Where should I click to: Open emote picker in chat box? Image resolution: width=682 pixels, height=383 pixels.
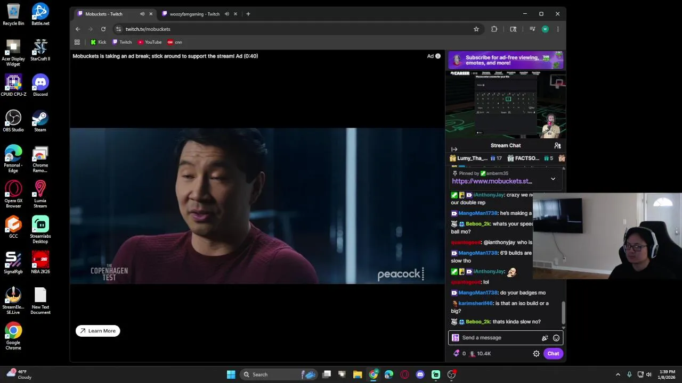point(556,338)
